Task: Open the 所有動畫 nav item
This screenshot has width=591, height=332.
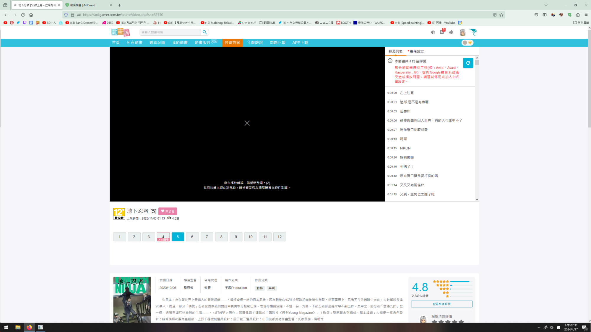Action: [x=134, y=43]
